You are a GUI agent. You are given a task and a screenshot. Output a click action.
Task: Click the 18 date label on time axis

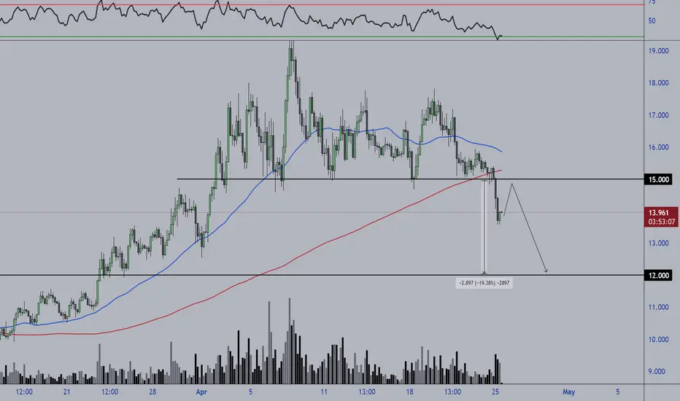(x=409, y=392)
